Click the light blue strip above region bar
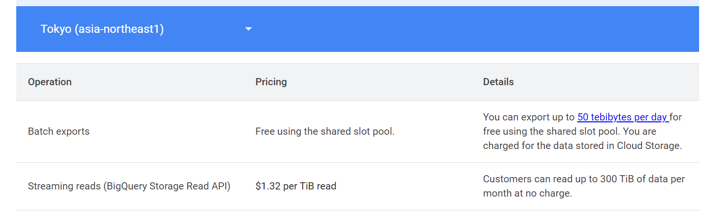The height and width of the screenshot is (218, 722). (x=358, y=3)
